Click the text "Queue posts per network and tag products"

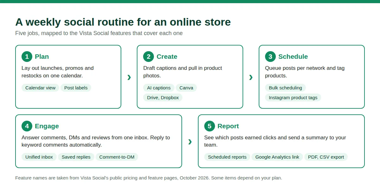305,72
